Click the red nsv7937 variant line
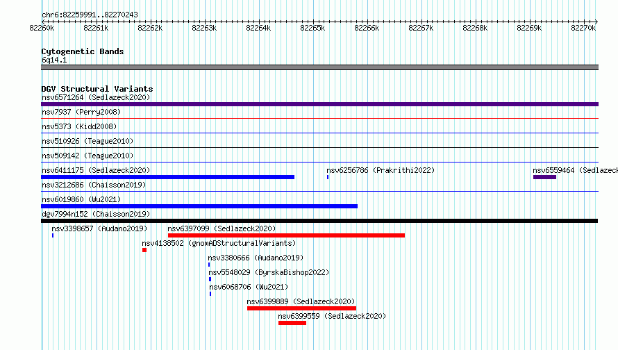The image size is (618, 350). [x=319, y=118]
